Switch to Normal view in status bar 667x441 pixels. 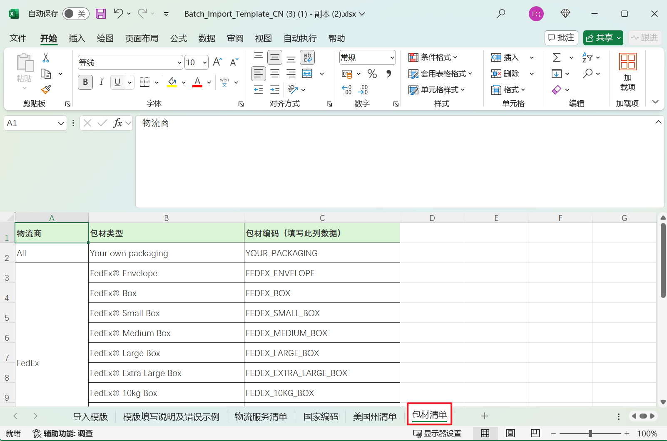485,434
